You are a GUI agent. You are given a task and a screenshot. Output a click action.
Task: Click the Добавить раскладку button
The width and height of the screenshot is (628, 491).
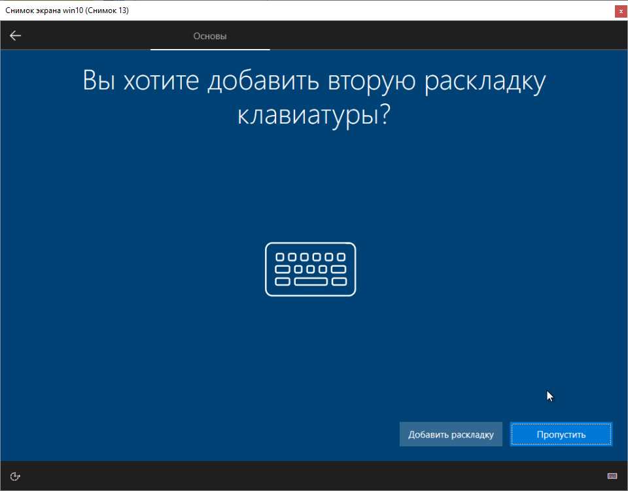click(451, 434)
